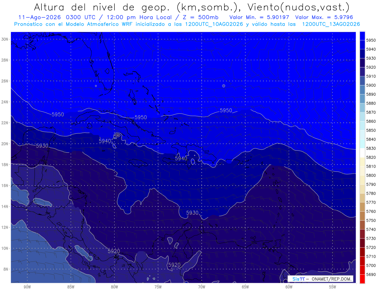Click the 80W longitude axis label
377x291 pixels.
114,287
